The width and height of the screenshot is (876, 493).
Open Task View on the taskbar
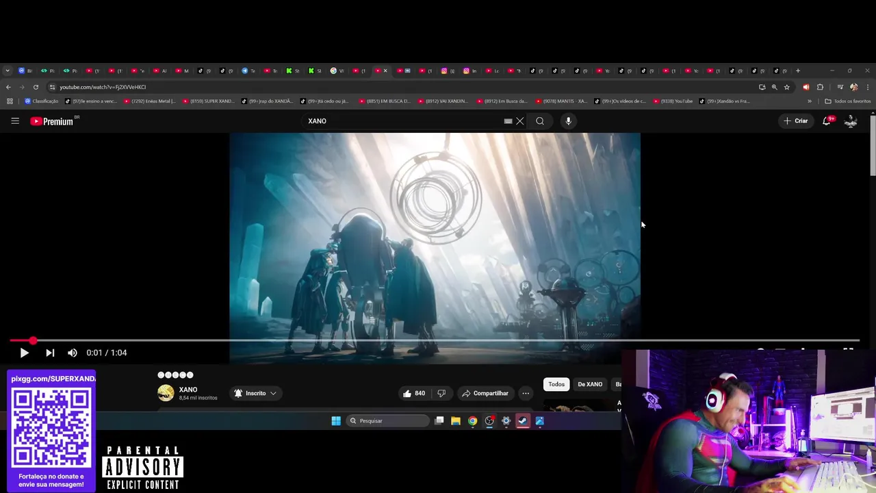[439, 421]
